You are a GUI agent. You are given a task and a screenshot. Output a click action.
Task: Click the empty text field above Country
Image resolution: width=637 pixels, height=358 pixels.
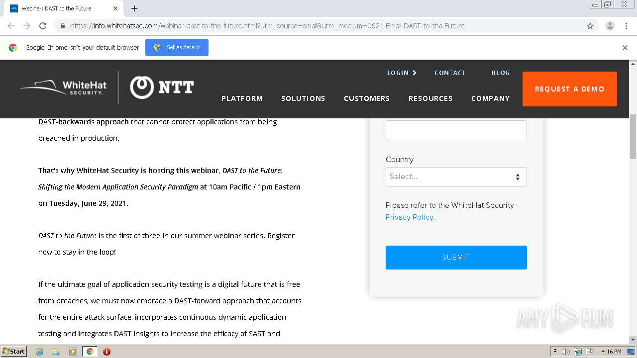point(456,130)
